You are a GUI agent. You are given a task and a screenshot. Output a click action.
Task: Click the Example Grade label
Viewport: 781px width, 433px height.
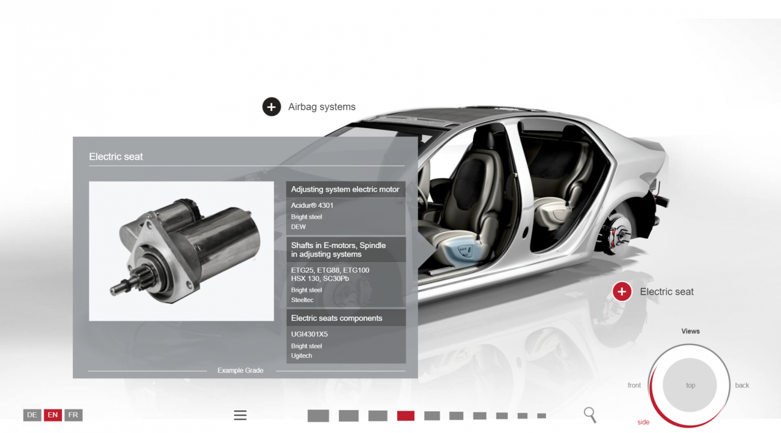(x=240, y=371)
